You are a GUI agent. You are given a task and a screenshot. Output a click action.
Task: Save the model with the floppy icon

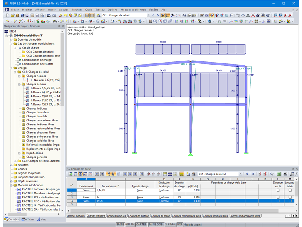[27, 15]
